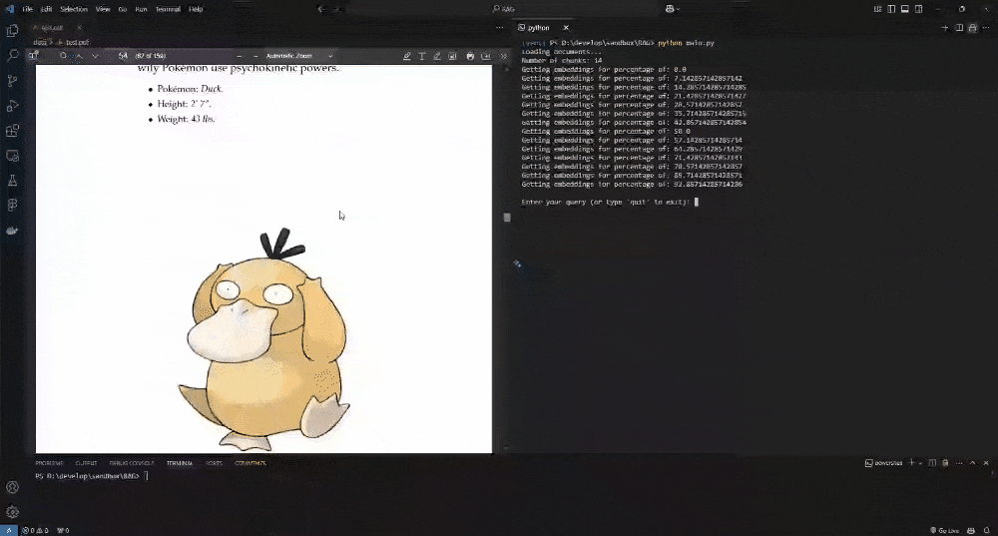Open the Run menu
The image size is (998, 536).
pos(142,9)
